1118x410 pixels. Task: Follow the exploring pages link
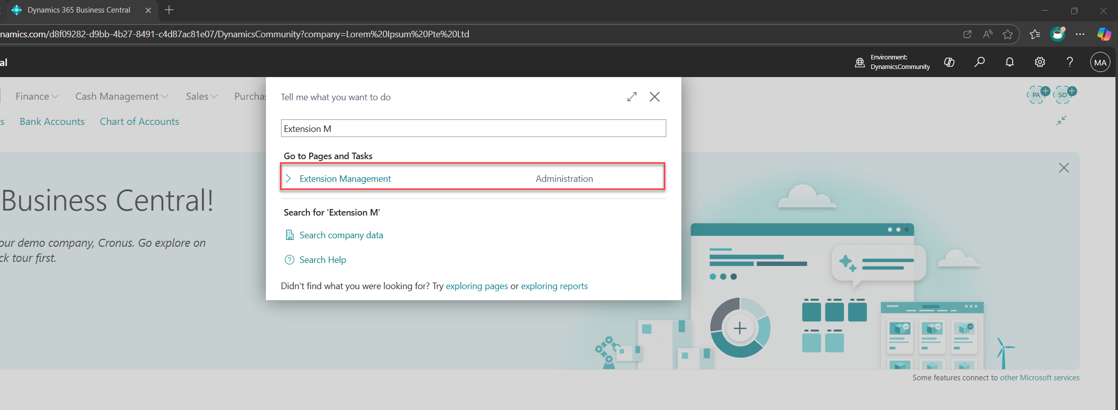477,286
